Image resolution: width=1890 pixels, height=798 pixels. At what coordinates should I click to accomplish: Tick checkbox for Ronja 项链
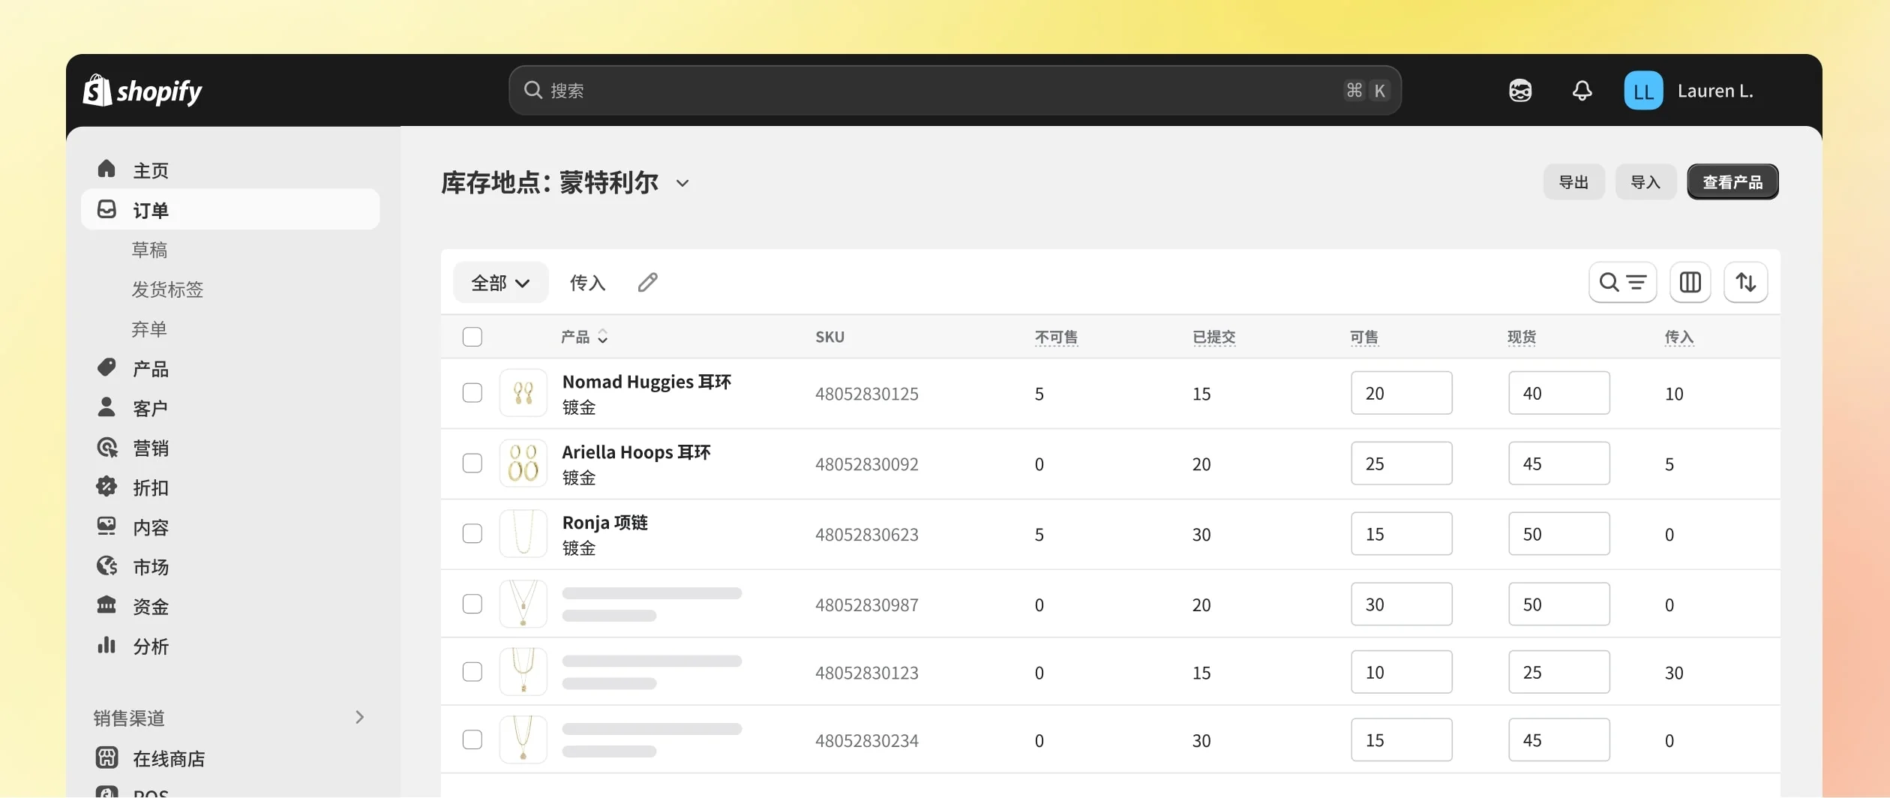(x=472, y=534)
